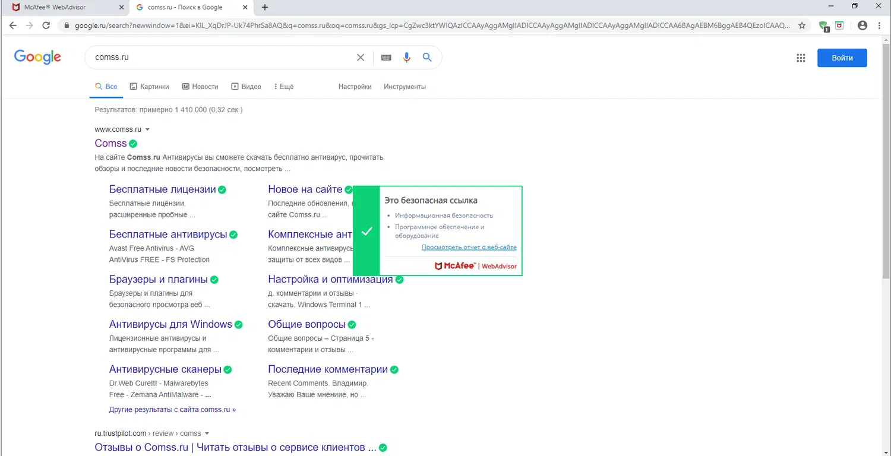Go back using the browser back arrow
The width and height of the screenshot is (891, 456).
click(x=13, y=26)
